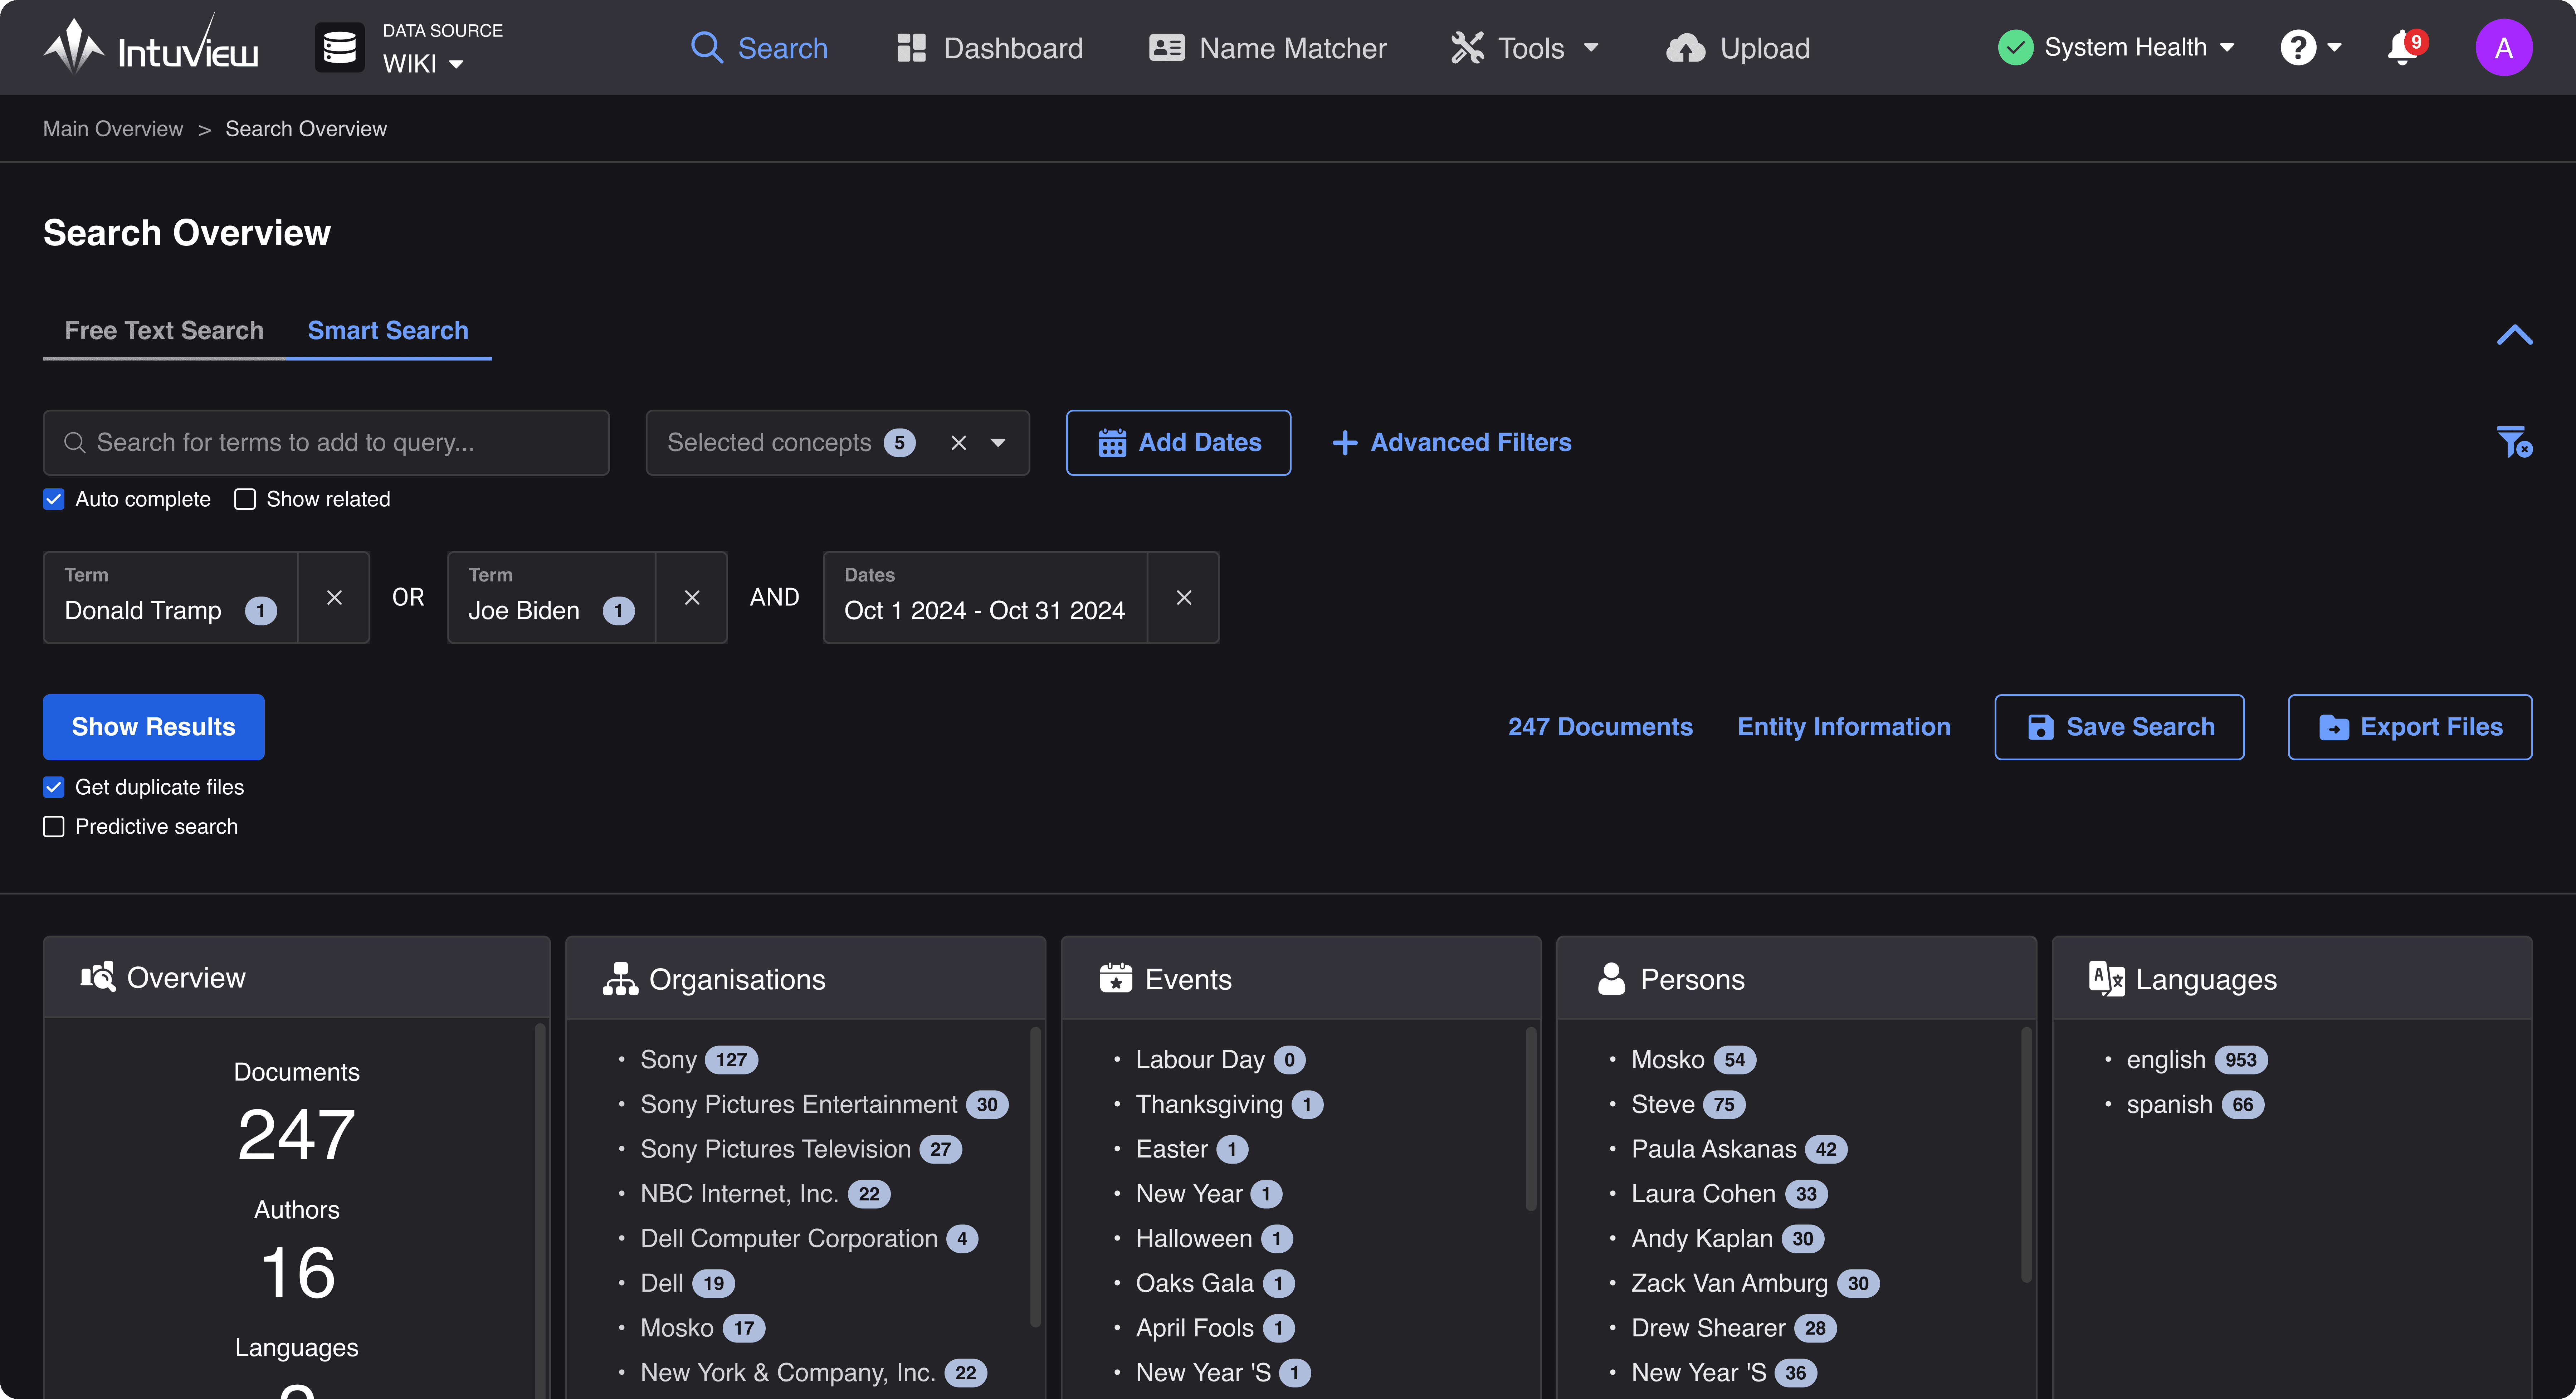The image size is (2576, 1399).
Task: Expand the Selected concepts dropdown
Action: click(998, 442)
